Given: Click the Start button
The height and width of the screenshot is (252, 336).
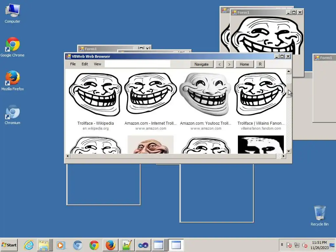Looking at the screenshot, I should (x=9, y=245).
